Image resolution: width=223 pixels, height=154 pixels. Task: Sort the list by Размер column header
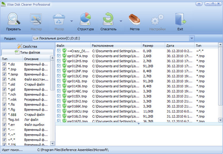pyautogui.click(x=153, y=45)
